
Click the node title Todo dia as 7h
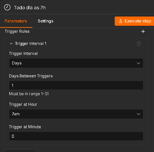[30, 8]
